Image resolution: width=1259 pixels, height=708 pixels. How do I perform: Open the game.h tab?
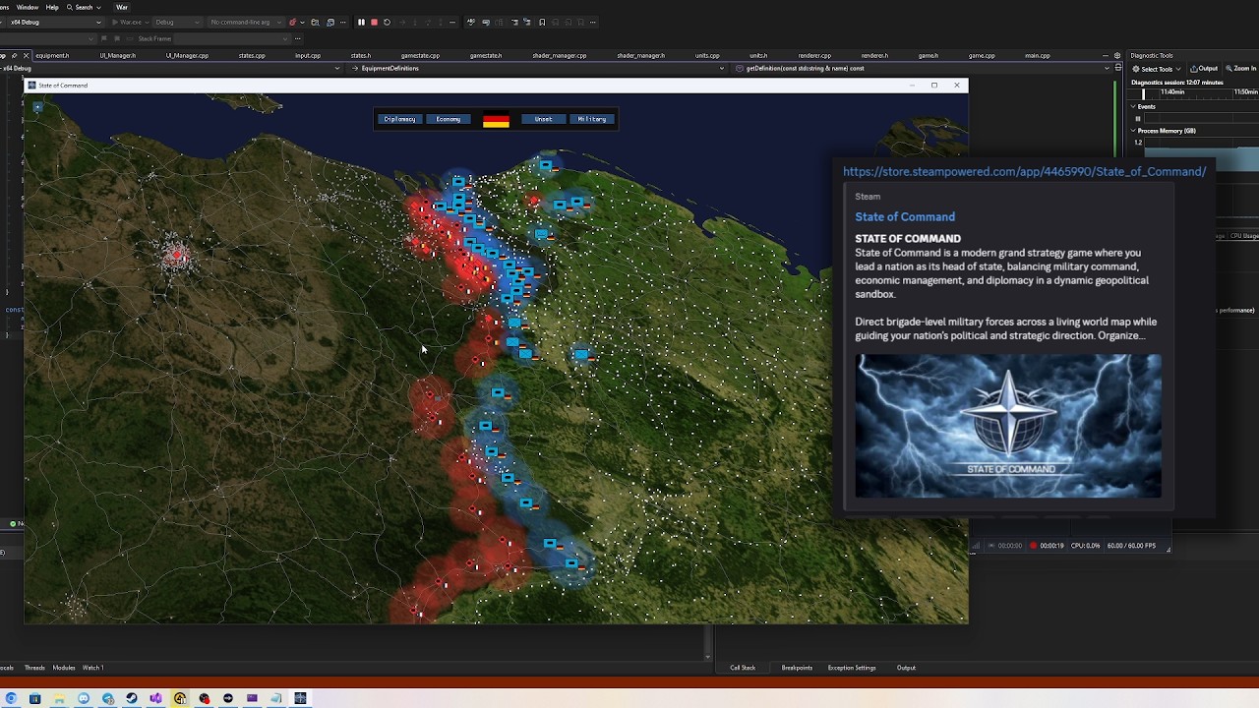pyautogui.click(x=928, y=56)
